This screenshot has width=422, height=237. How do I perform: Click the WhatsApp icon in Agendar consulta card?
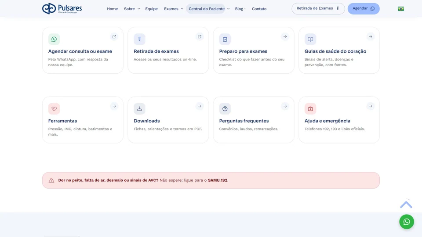coord(54,39)
